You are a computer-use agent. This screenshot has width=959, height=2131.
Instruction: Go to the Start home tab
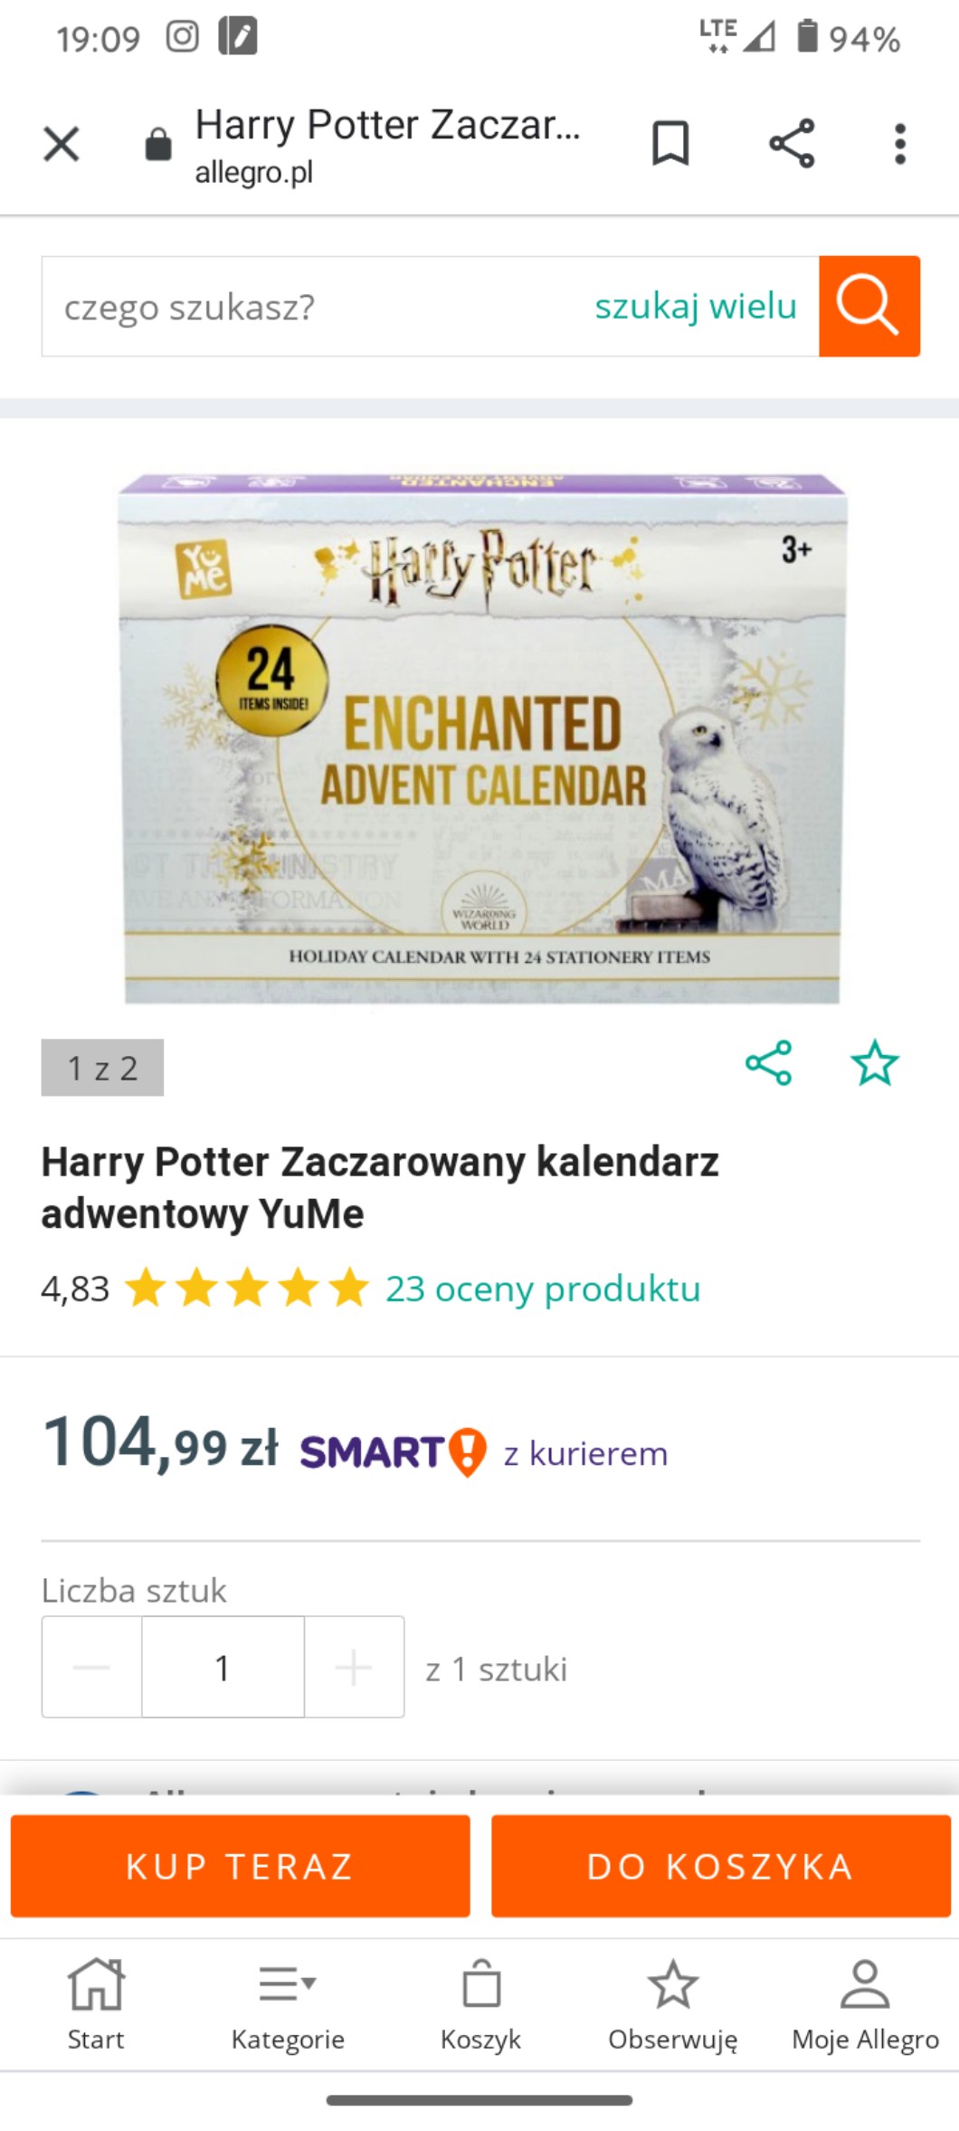(x=96, y=2004)
